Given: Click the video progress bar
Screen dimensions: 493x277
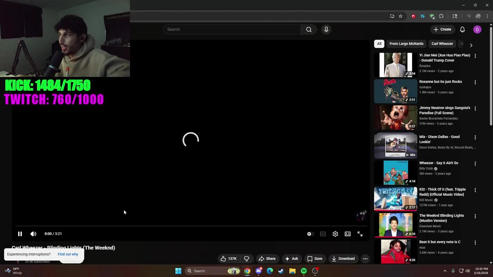Looking at the screenshot, I should tap(191, 226).
